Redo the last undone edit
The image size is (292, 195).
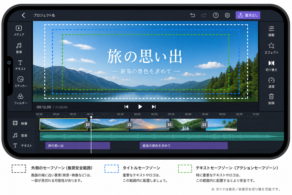204,15
